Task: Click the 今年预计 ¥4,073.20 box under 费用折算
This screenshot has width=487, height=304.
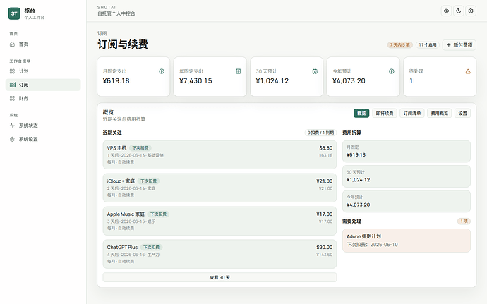Action: pos(407,201)
